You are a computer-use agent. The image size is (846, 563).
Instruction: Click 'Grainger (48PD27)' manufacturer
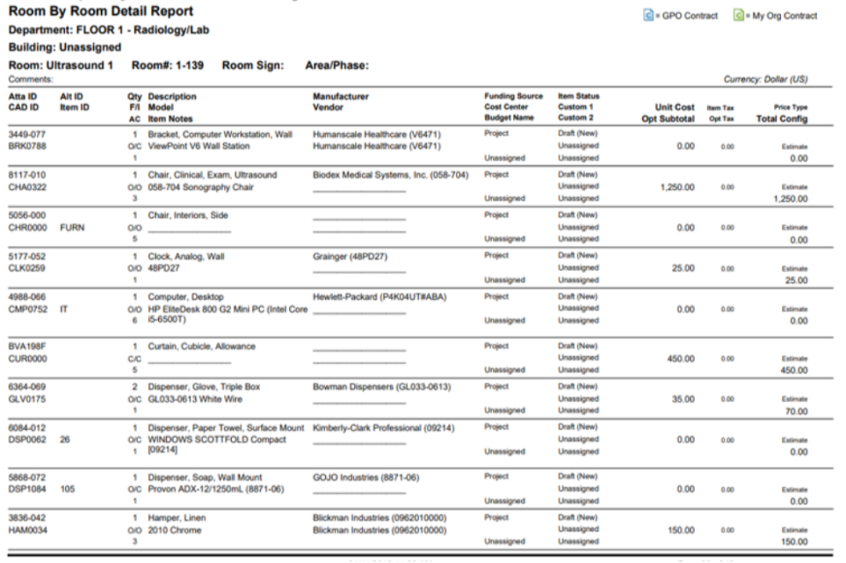[x=349, y=257]
